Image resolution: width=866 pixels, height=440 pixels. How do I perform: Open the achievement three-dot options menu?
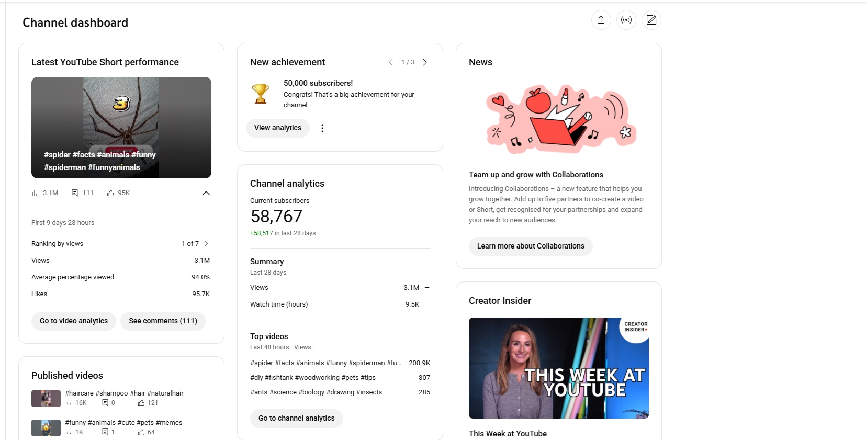coord(322,128)
